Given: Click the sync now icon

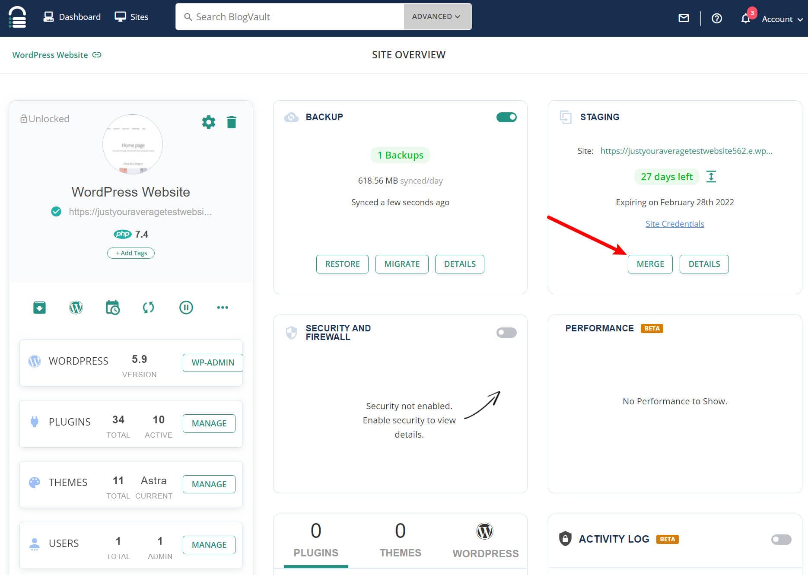Looking at the screenshot, I should pyautogui.click(x=148, y=307).
